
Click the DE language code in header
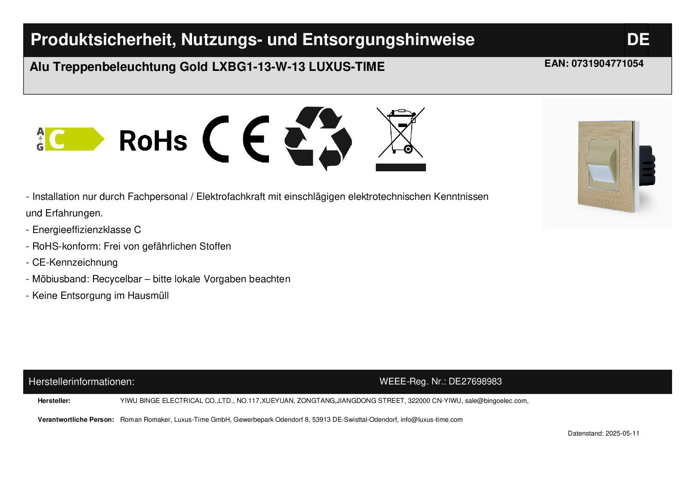638,40
